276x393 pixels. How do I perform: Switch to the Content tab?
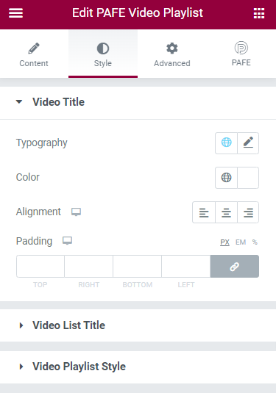[34, 54]
